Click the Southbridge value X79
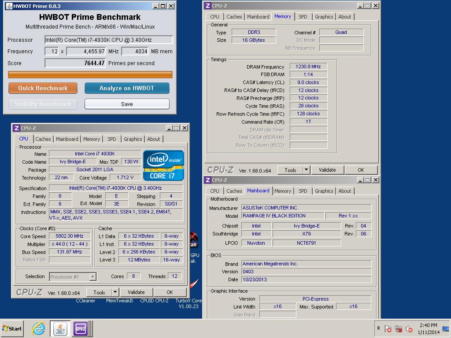Viewport: 451px width, 338px height. click(x=307, y=234)
